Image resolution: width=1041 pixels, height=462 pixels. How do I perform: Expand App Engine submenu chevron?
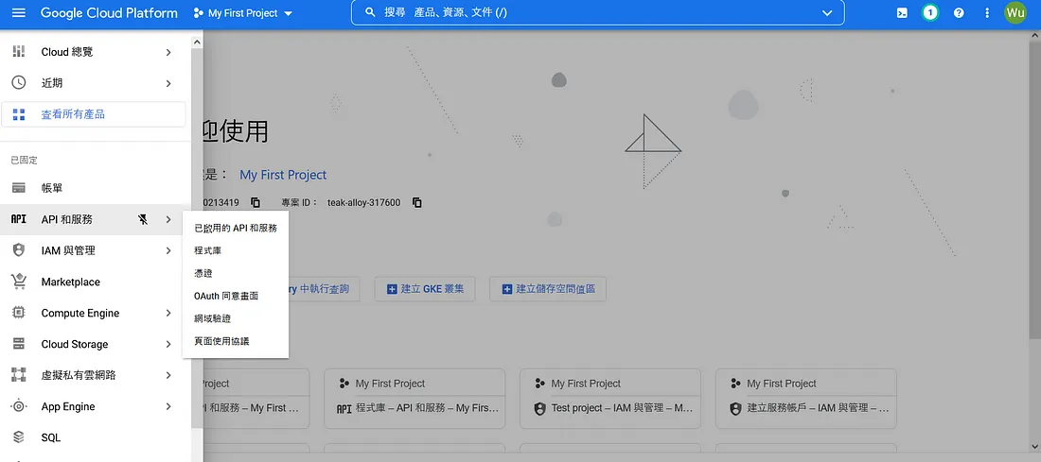168,406
